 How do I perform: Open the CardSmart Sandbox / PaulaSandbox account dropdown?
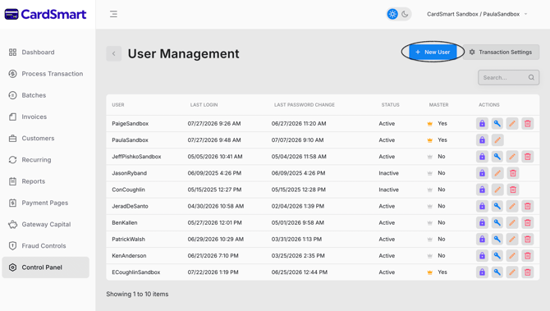click(x=477, y=14)
